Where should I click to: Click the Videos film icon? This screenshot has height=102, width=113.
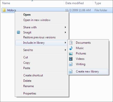coord(71,59)
